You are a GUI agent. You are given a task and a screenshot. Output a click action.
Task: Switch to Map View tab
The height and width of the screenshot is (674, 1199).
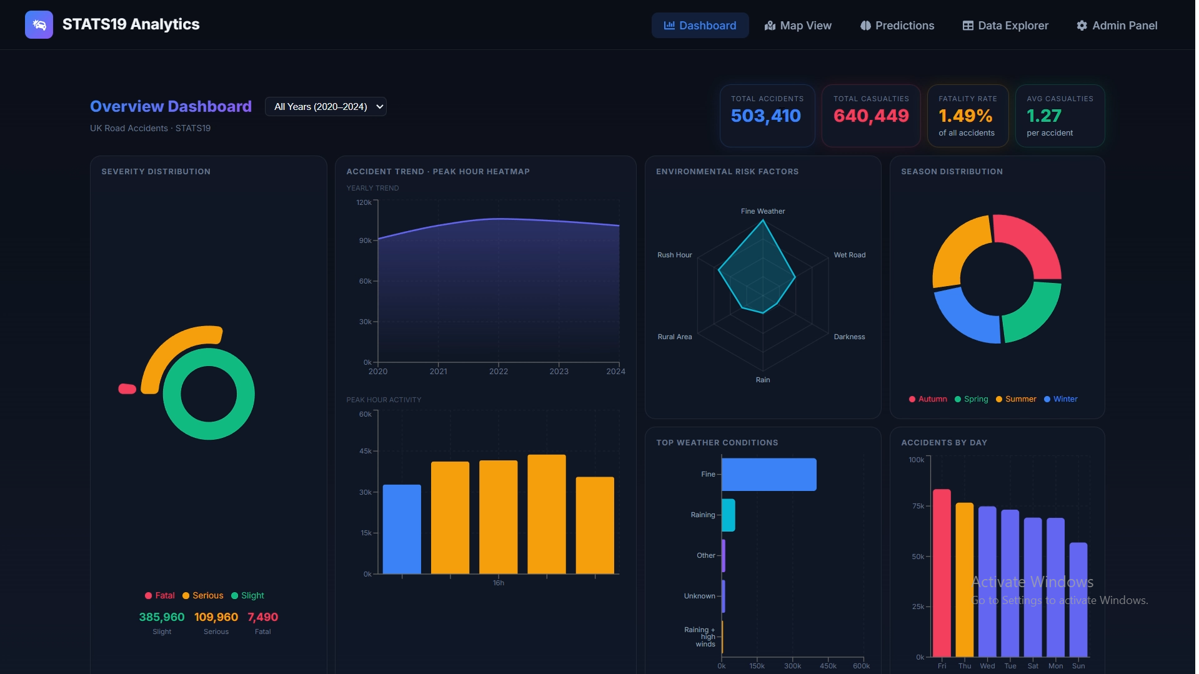[x=798, y=26]
